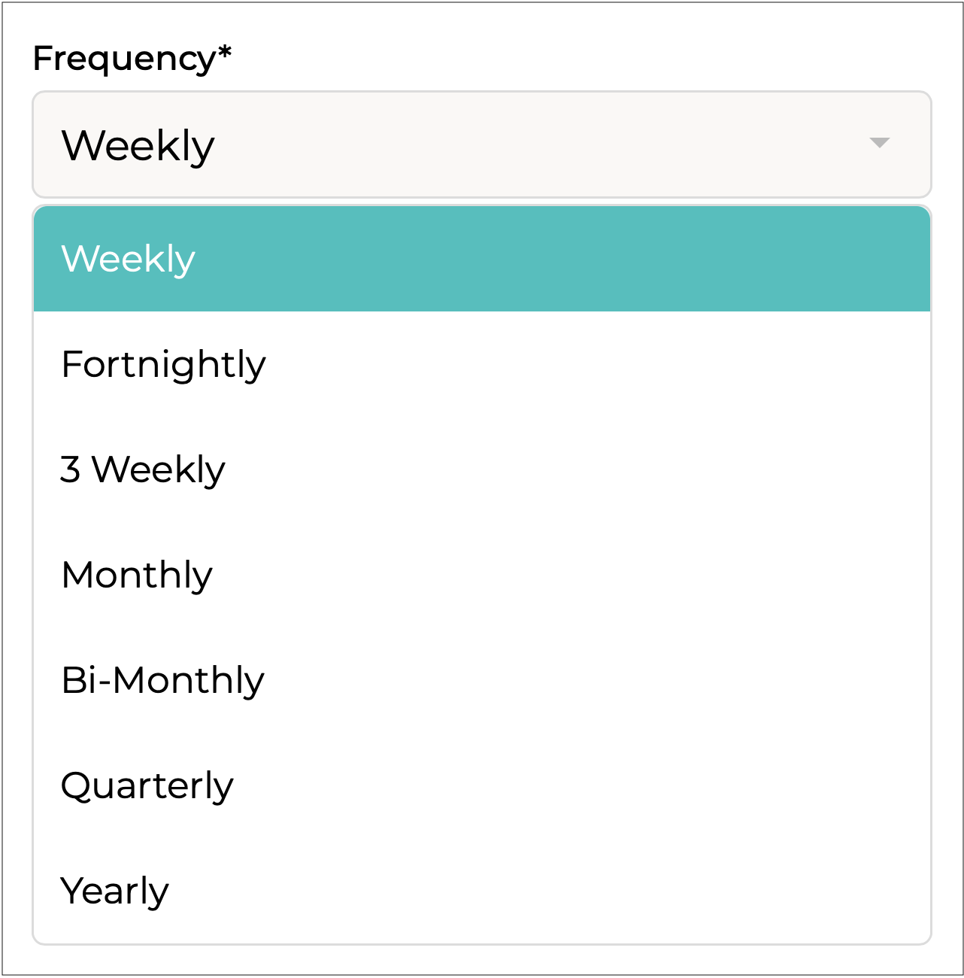Click the dropdown arrow in Frequency field
This screenshot has height=978, width=964.
pos(879,143)
